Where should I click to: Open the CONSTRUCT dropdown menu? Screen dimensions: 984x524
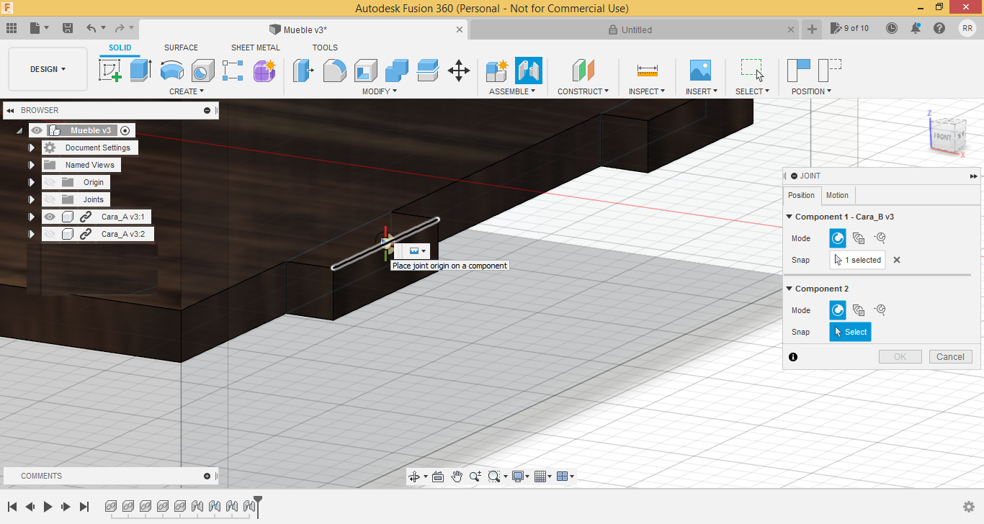click(x=583, y=91)
